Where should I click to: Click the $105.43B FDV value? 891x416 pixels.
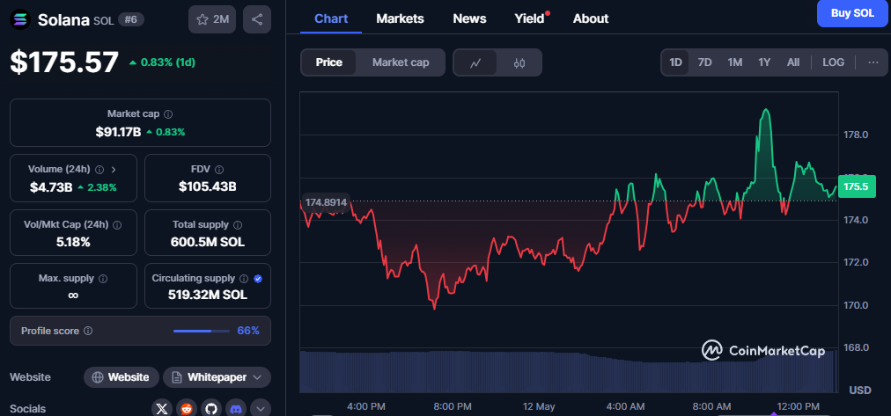tap(208, 186)
